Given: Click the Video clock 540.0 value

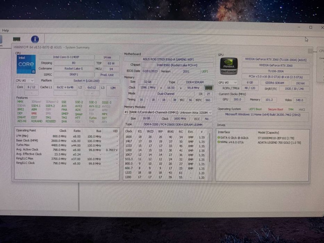Looking at the screenshot, I should tap(299, 100).
